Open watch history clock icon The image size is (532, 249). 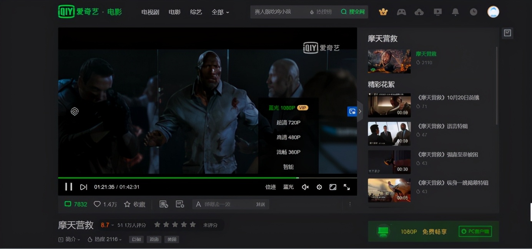(x=474, y=12)
